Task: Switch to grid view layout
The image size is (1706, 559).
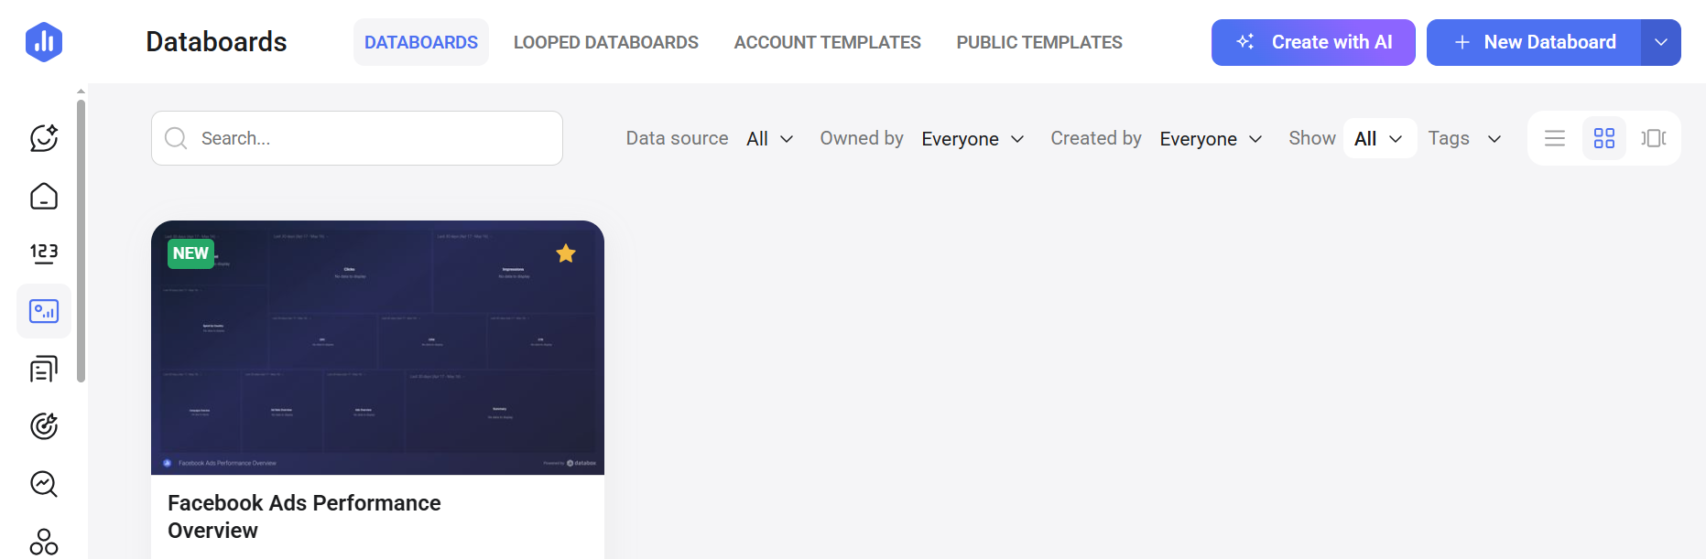Action: point(1604,138)
